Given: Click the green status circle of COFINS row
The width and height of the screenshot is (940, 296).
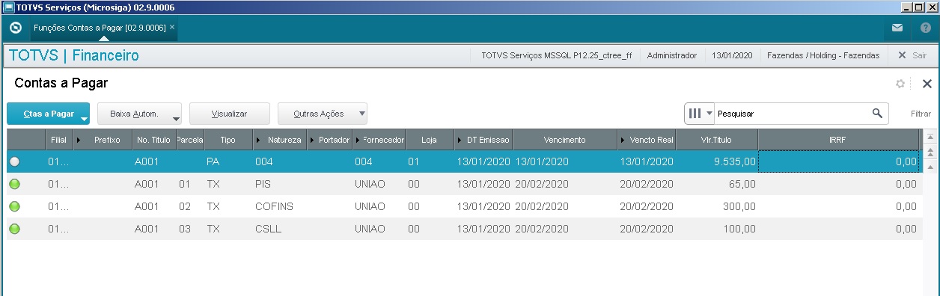Looking at the screenshot, I should pyautogui.click(x=15, y=206).
